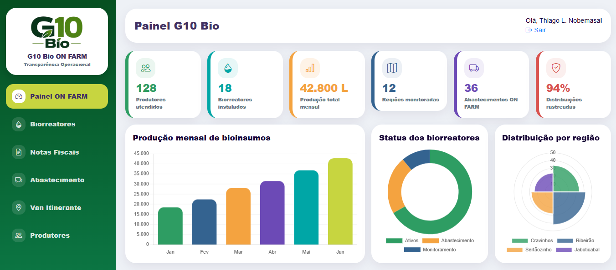616x270 pixels.
Task: Click the Status dos biorreatores title
Action: click(429, 138)
